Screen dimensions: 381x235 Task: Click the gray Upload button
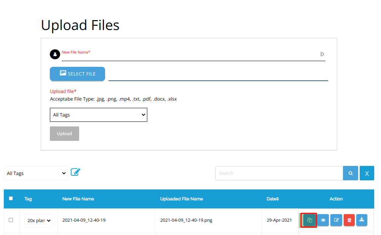pyautogui.click(x=64, y=134)
